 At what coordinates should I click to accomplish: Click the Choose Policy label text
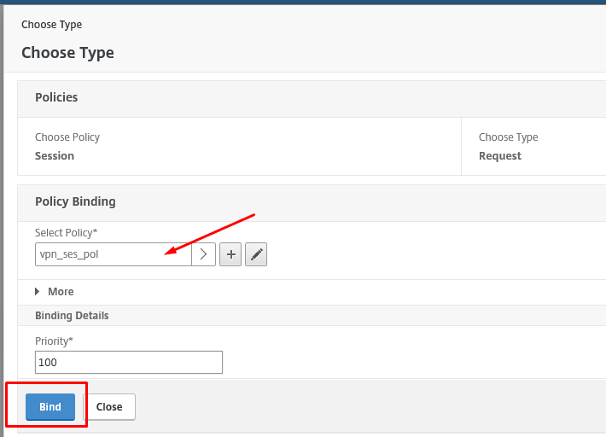tap(67, 137)
